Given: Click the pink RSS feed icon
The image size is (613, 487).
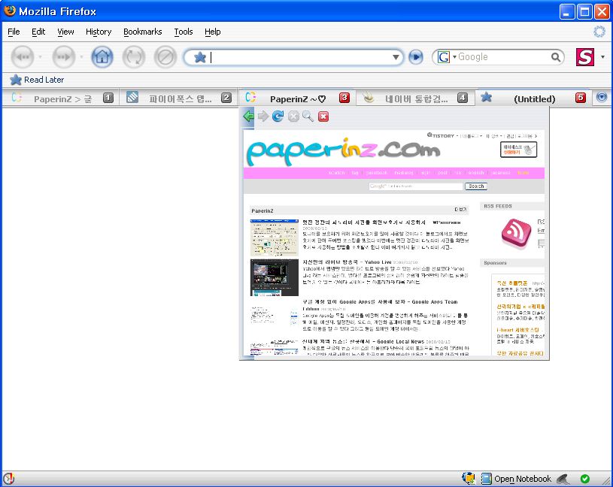Looking at the screenshot, I should click(x=516, y=234).
